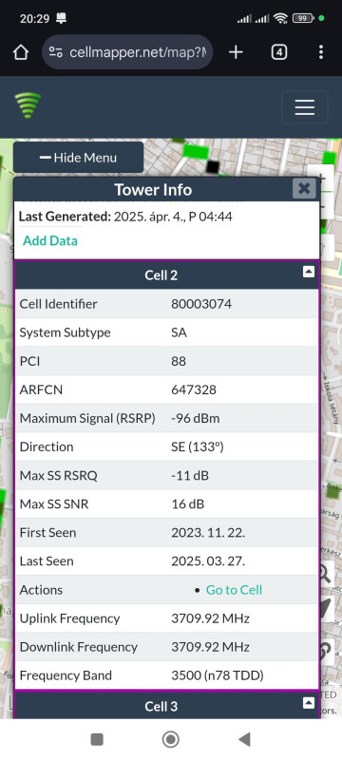Open the browser three-dot overflow menu
The height and width of the screenshot is (760, 342).
[321, 52]
